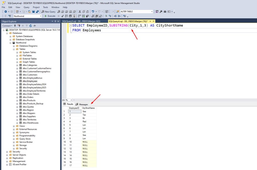Click the Open File folder icon

30,12
